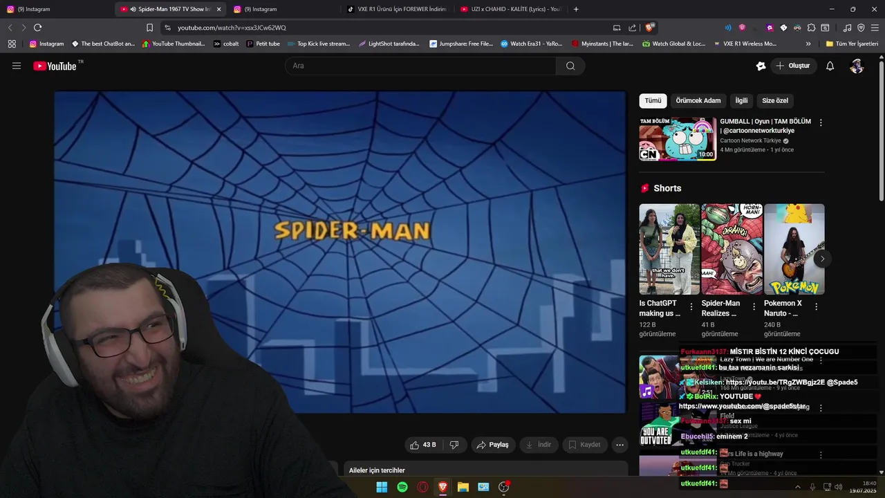Click the Spider-Man video player
The height and width of the screenshot is (498, 885).
(340, 252)
